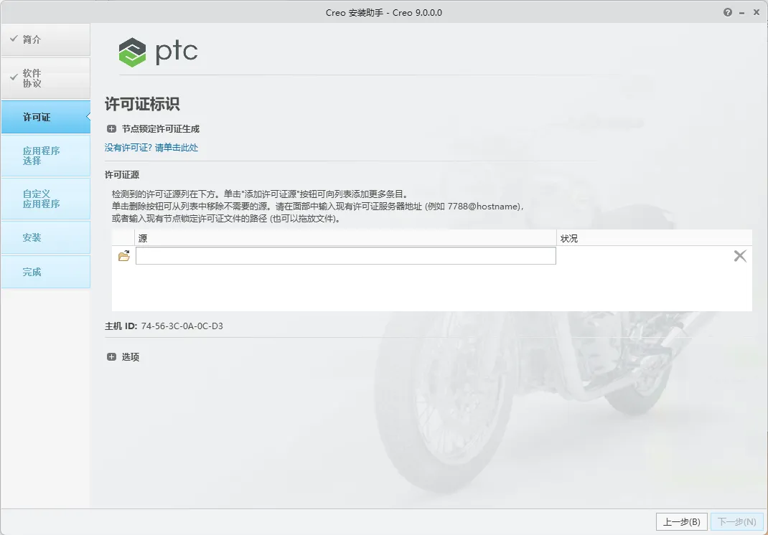Viewport: 768px width, 535px height.
Task: Close the Creo installer window
Action: 757,12
